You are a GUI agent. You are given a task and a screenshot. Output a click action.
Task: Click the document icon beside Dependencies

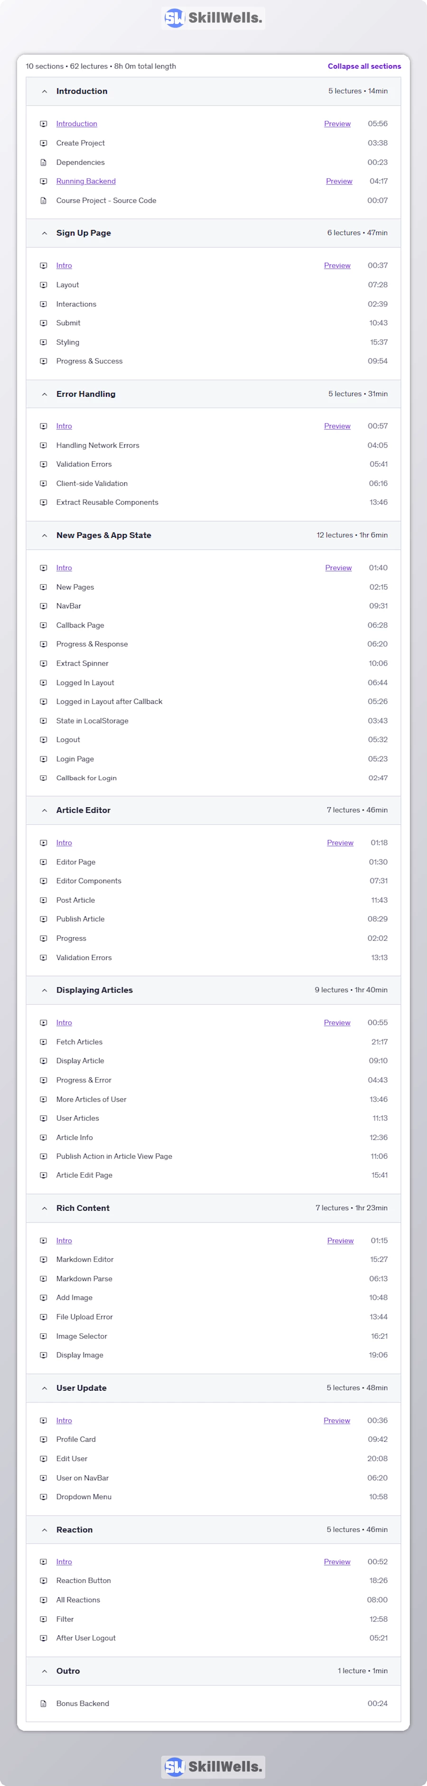[x=44, y=162]
